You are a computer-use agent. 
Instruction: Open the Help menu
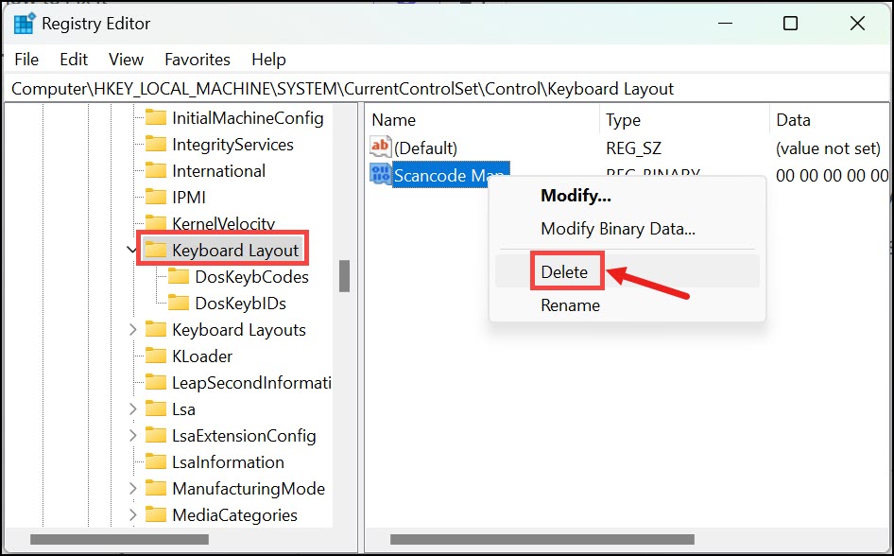268,60
